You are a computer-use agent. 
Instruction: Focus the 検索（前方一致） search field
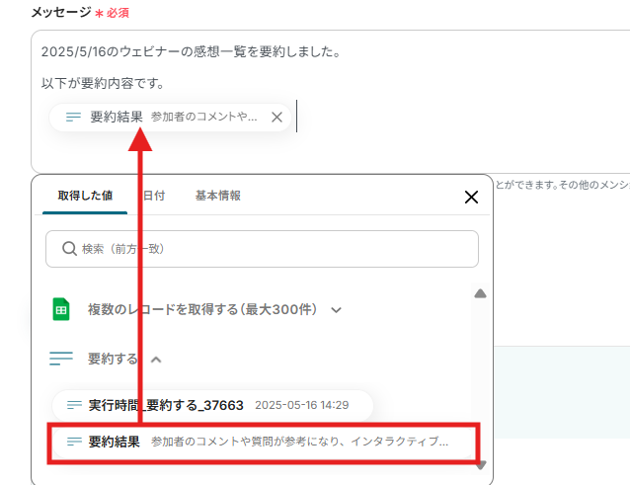262,249
